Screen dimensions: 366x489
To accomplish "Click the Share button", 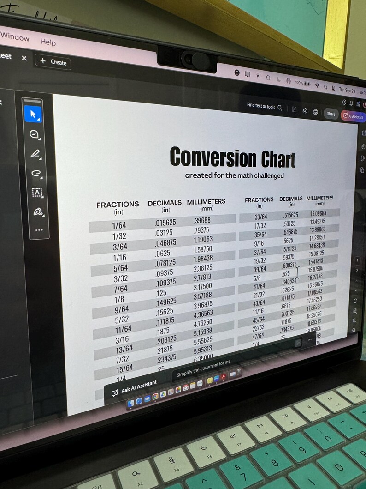I will point(331,114).
